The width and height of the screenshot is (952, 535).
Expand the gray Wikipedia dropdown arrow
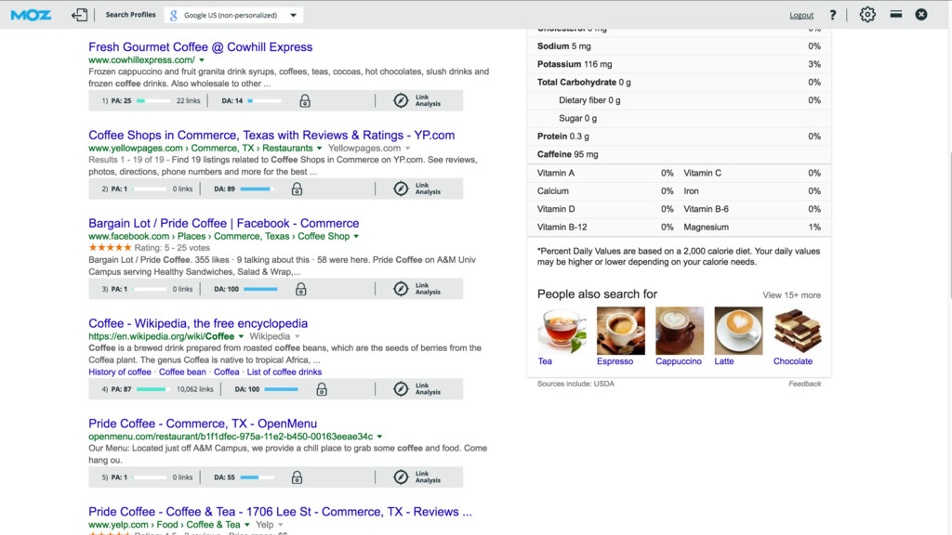[x=297, y=336]
